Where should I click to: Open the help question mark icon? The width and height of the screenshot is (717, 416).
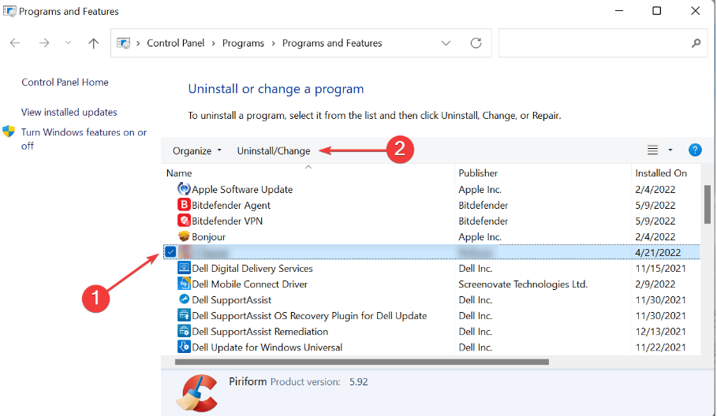point(695,150)
